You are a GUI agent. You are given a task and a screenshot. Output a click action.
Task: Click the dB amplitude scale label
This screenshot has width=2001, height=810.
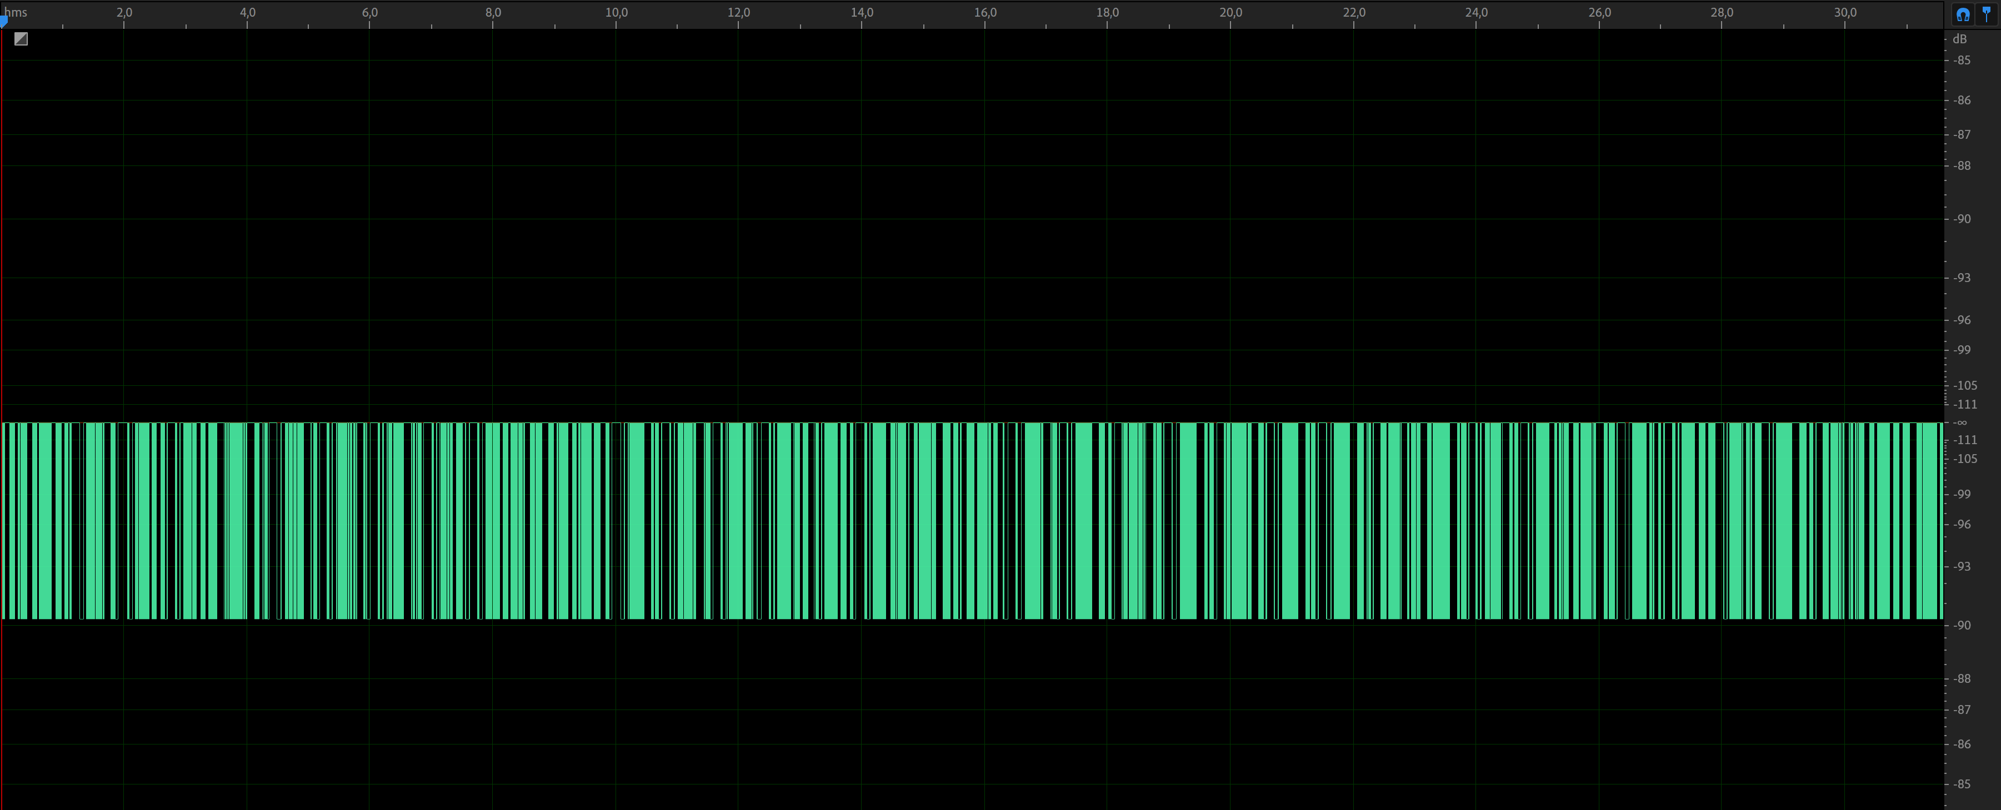point(1960,39)
